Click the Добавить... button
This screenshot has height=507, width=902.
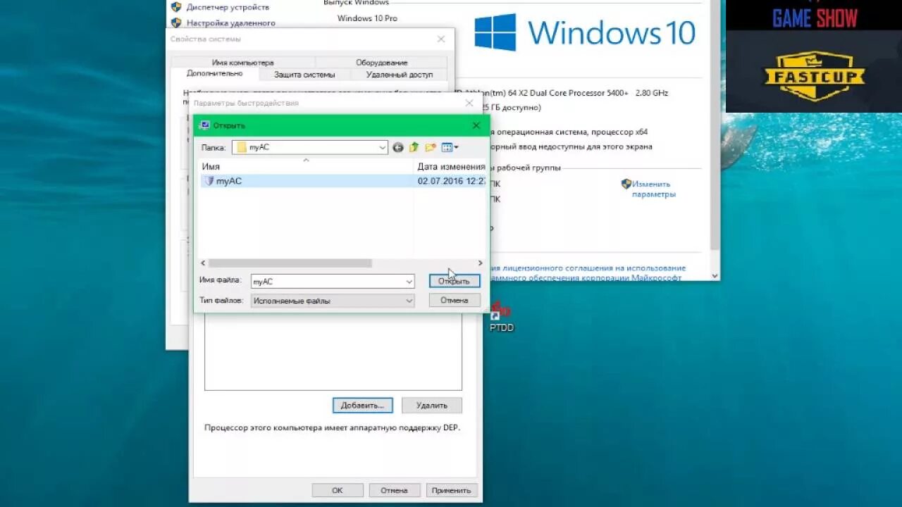pyautogui.click(x=362, y=405)
